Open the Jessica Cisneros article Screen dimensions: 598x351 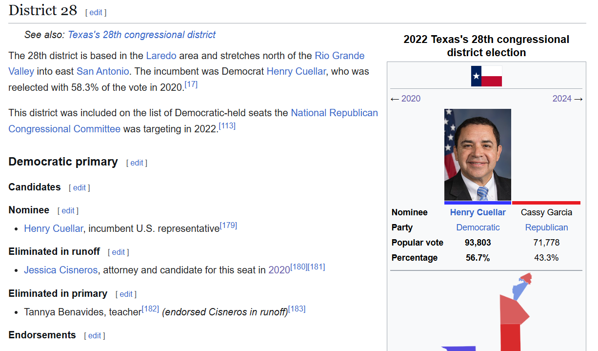coord(61,270)
